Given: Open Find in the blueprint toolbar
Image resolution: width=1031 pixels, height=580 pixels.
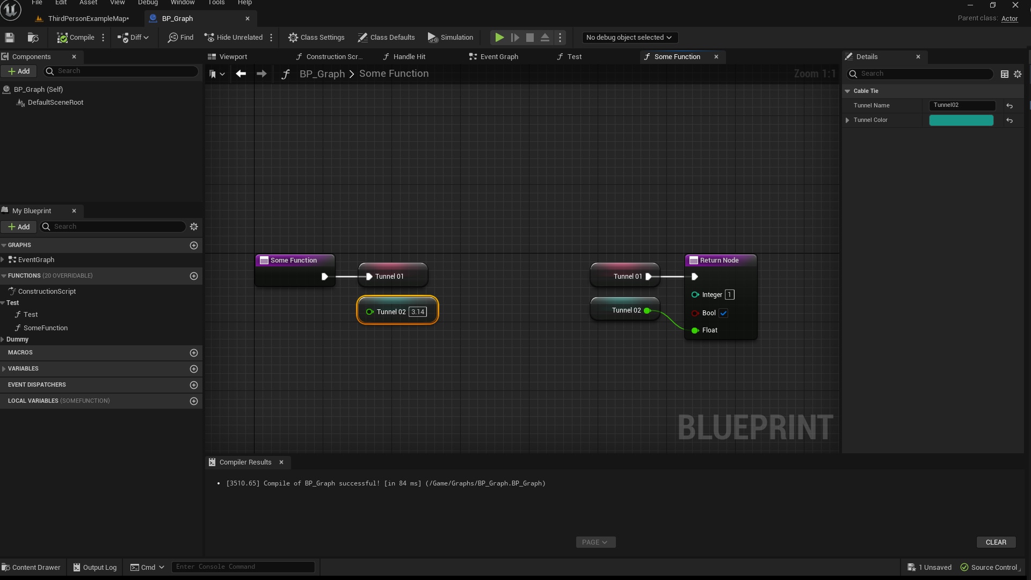Looking at the screenshot, I should coord(180,37).
